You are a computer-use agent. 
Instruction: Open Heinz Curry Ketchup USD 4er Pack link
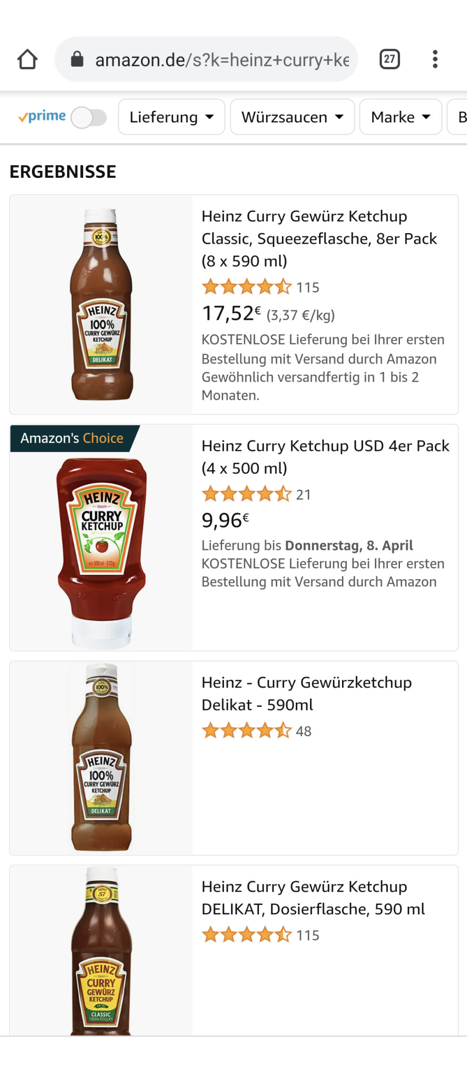pyautogui.click(x=325, y=457)
